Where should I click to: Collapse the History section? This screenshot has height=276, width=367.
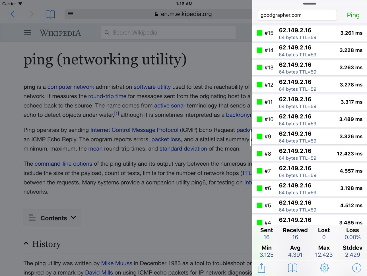point(42,244)
